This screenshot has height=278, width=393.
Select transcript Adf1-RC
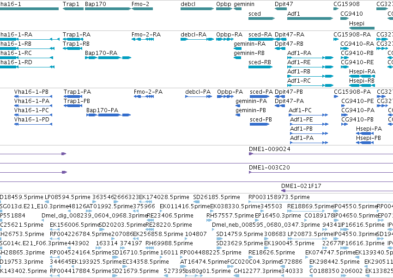click(310, 85)
